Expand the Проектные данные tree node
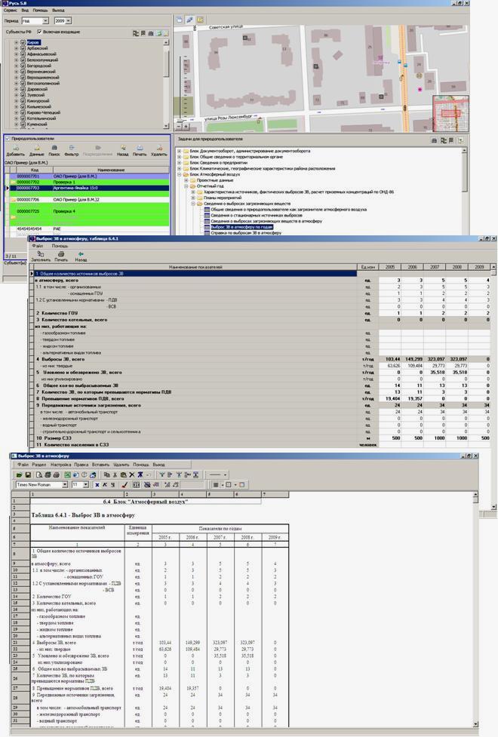The width and height of the screenshot is (498, 737). [x=186, y=181]
